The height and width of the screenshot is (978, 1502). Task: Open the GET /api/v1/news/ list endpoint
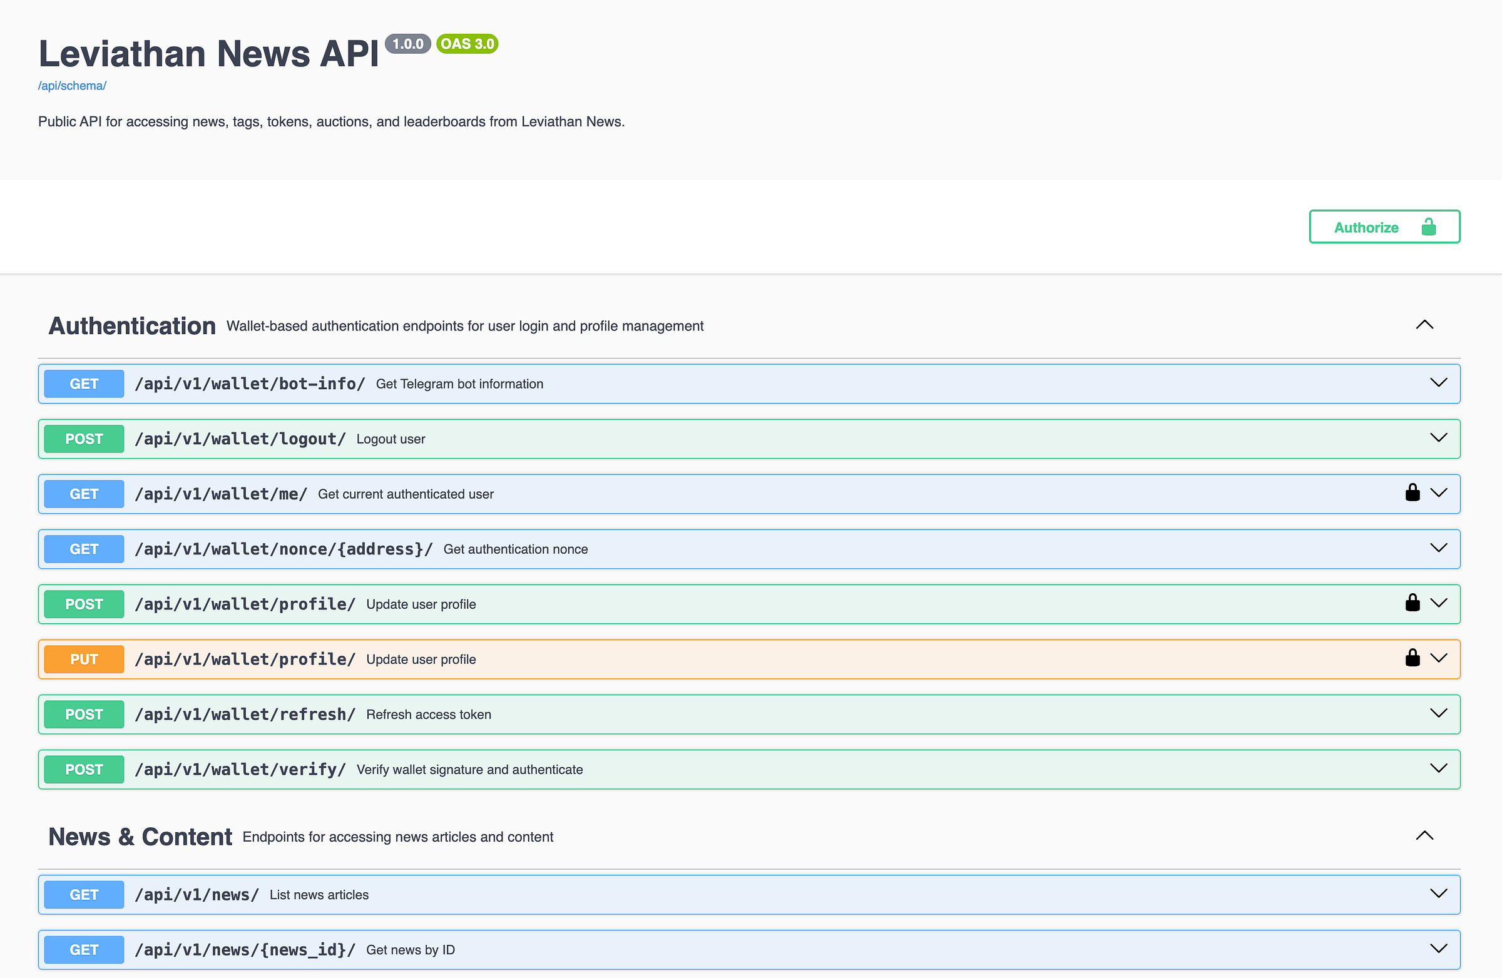197,895
